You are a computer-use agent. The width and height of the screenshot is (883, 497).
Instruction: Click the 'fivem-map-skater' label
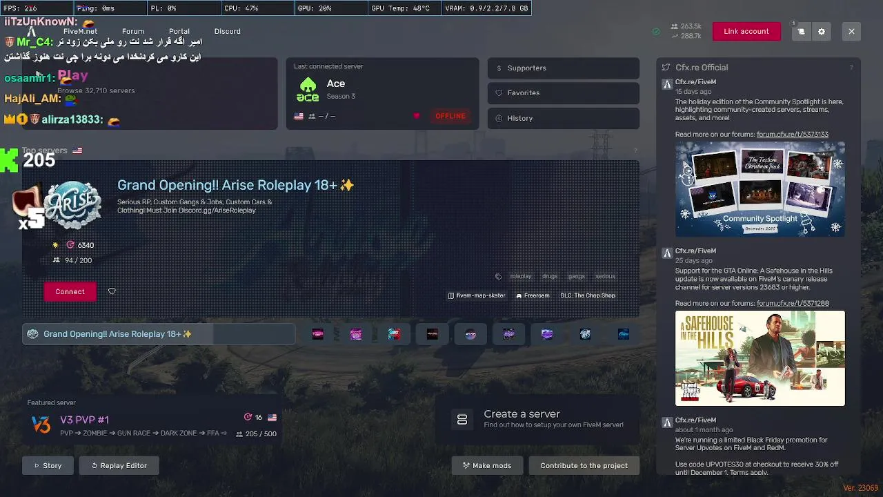[x=477, y=295]
